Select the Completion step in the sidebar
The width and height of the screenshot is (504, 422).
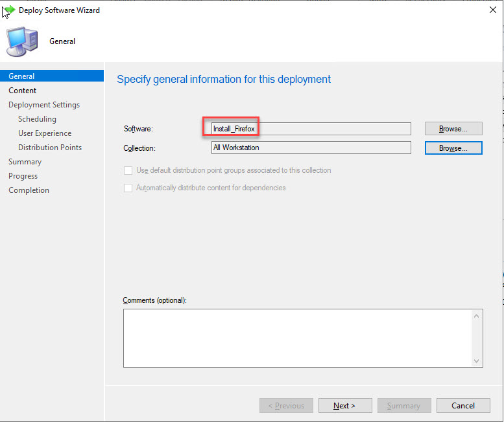pyautogui.click(x=29, y=190)
